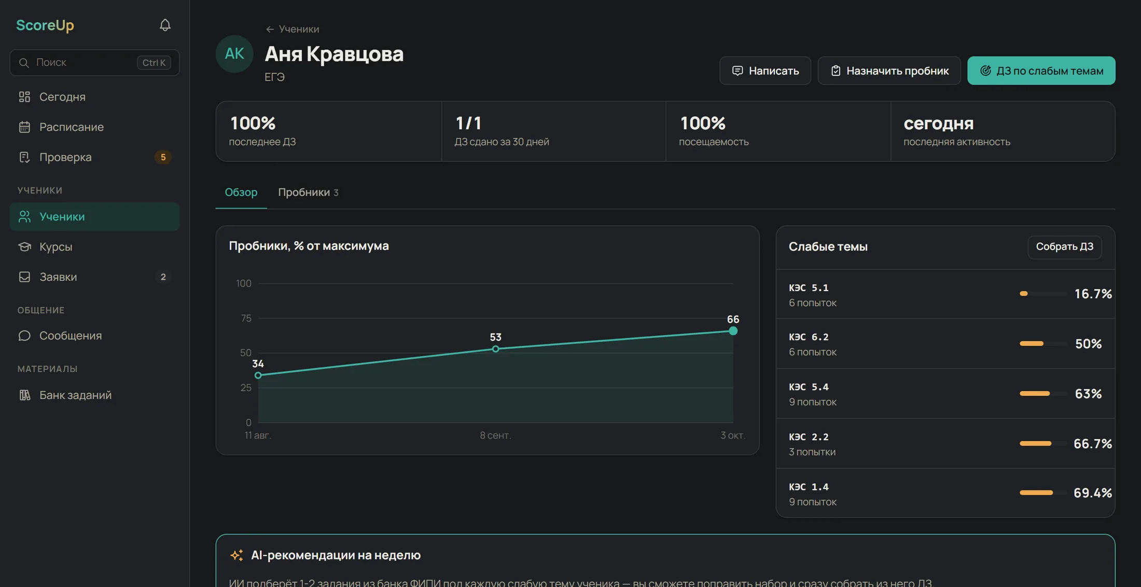This screenshot has width=1141, height=587.
Task: Open Курсы graduation cap icon
Action: tap(24, 247)
